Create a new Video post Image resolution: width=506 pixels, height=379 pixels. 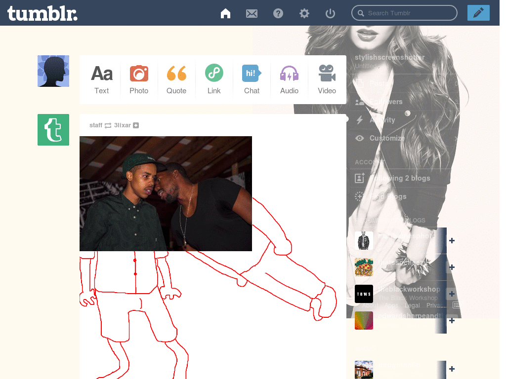[x=327, y=79]
